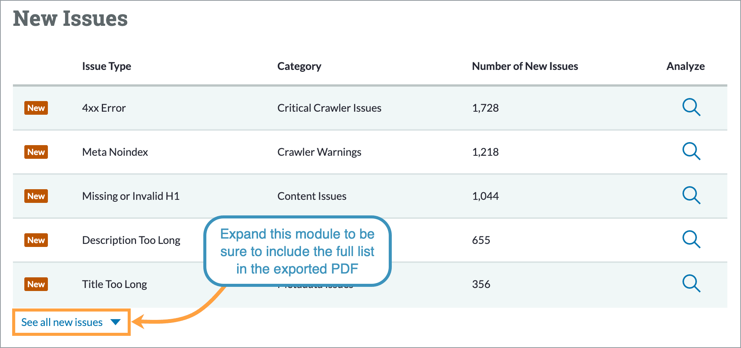
Task: Select the New badge beside Meta Noindex
Action: click(36, 152)
